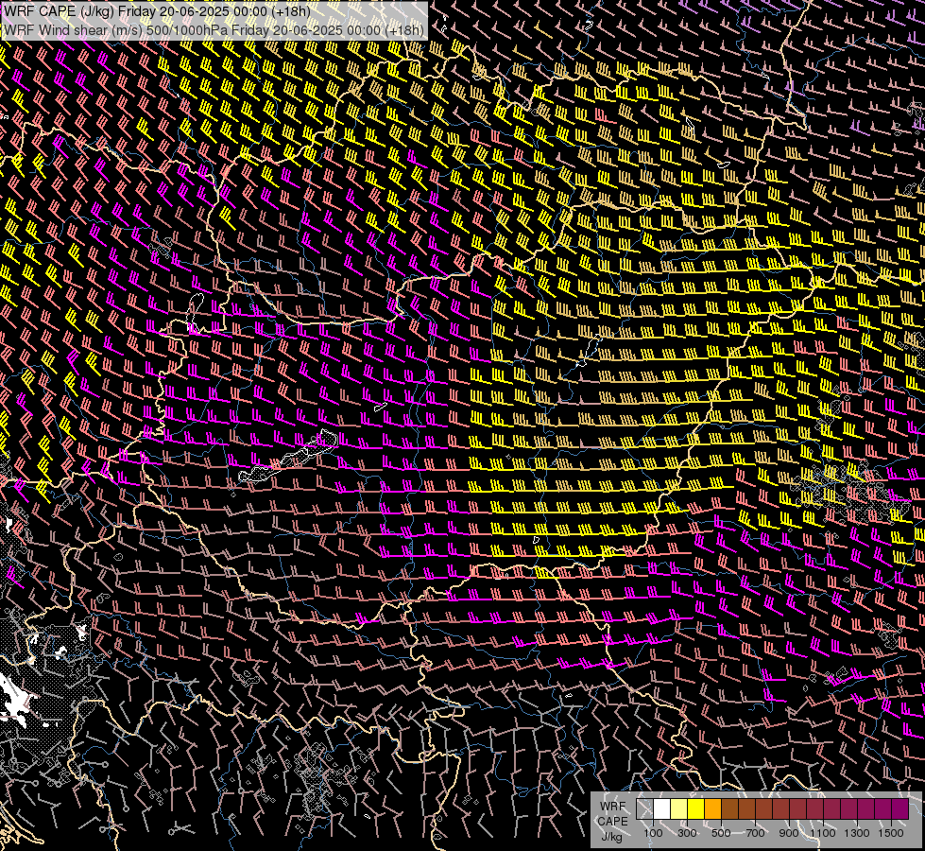Click the 'WRF CAPE J/kg' legend label

click(612, 822)
